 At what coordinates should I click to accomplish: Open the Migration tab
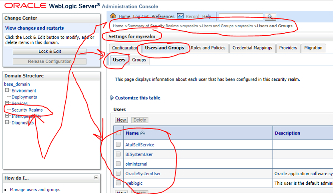click(x=313, y=48)
